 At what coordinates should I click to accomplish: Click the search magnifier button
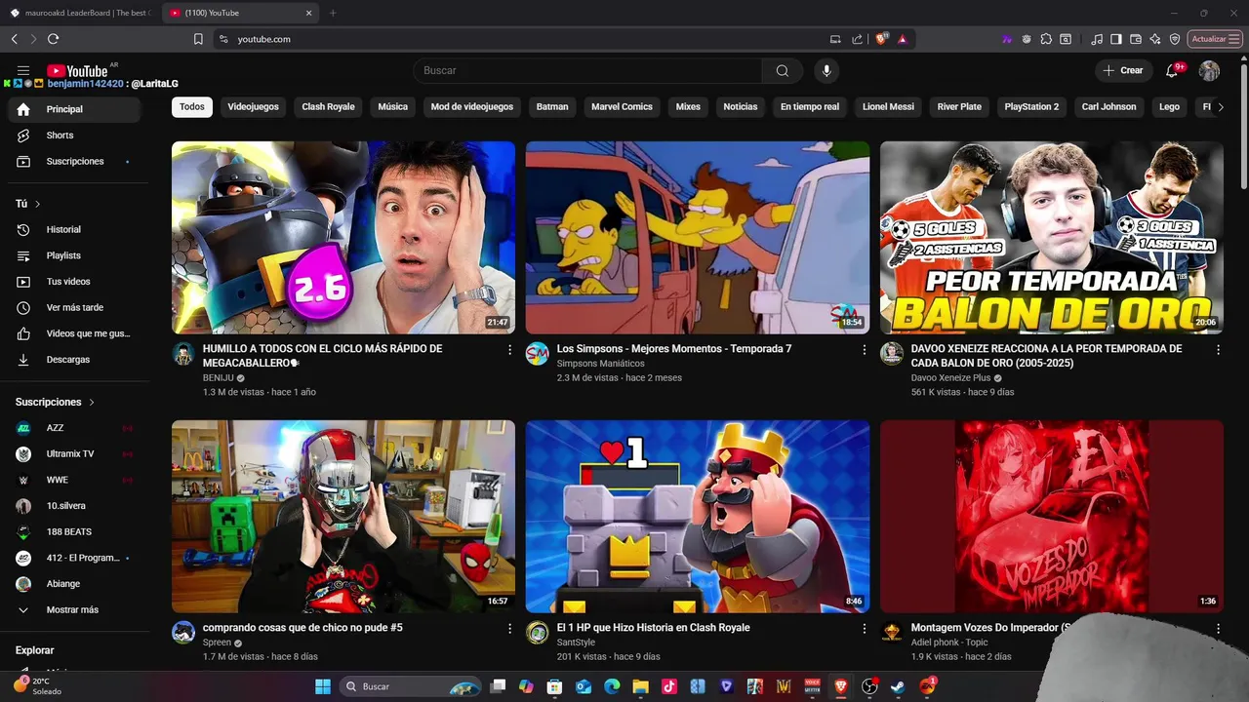click(x=782, y=70)
